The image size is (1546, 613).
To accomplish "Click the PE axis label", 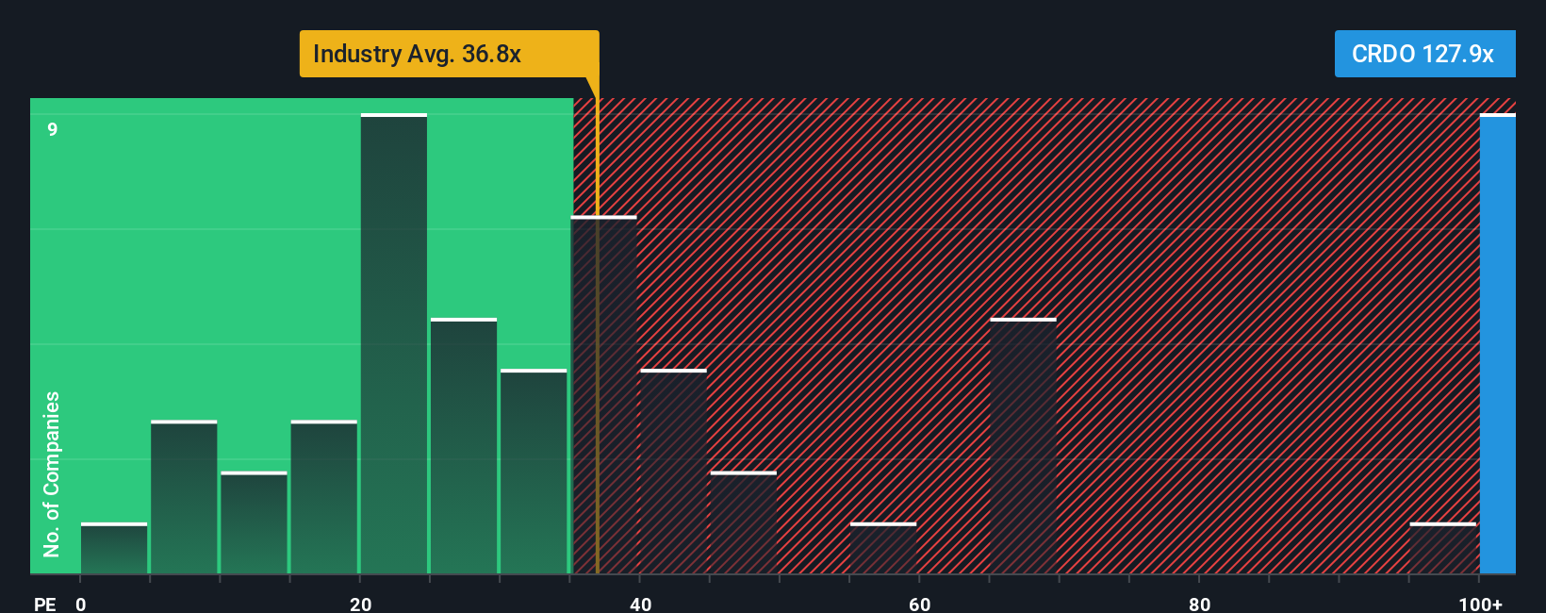I will click(45, 604).
